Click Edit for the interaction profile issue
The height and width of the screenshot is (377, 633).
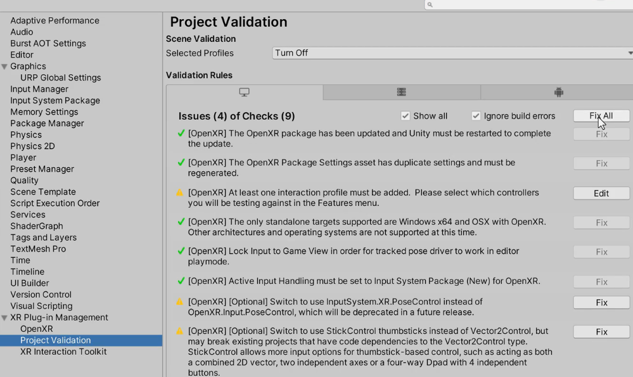tap(601, 193)
